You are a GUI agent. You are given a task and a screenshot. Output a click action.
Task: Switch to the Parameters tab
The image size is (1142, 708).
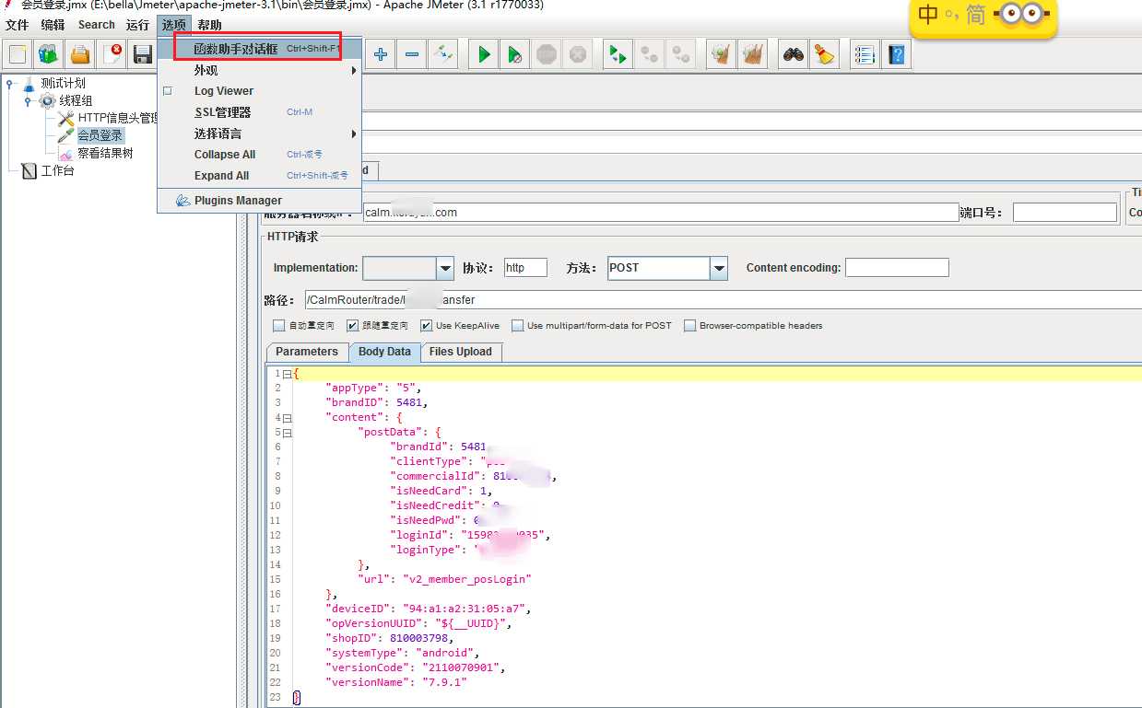(x=307, y=352)
